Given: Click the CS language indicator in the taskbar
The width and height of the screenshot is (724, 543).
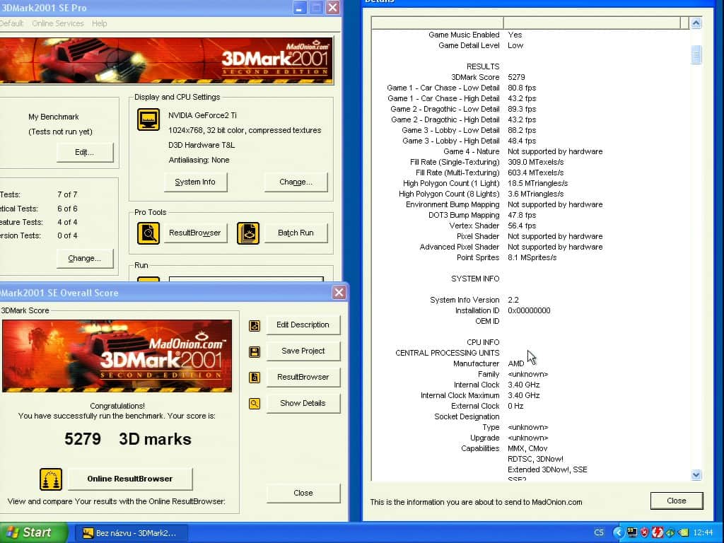Looking at the screenshot, I should click(x=599, y=533).
